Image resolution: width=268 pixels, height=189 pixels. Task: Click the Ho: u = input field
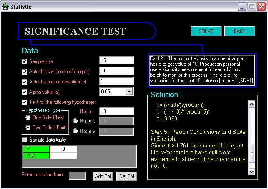[116, 111]
